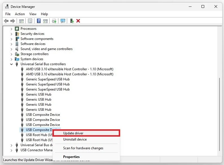
Task: Select Sound, video and game controllers label
Action: click(x=47, y=49)
